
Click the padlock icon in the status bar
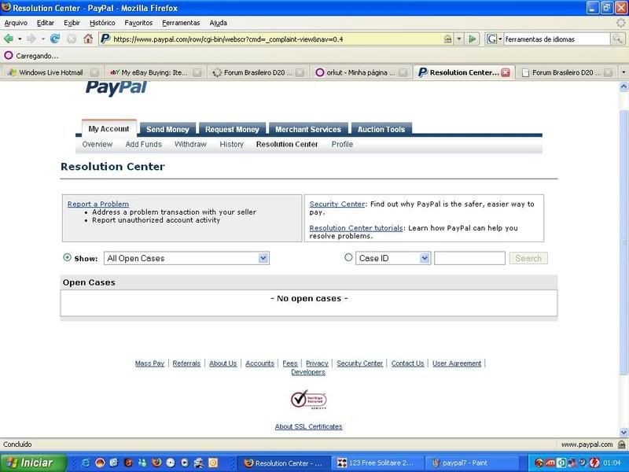(621, 444)
